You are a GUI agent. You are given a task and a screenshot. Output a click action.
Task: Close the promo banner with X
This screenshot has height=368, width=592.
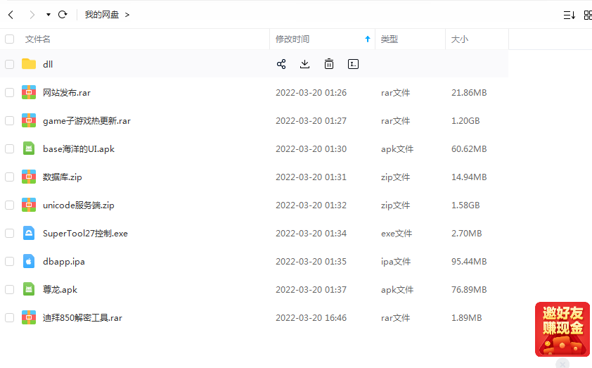click(562, 364)
